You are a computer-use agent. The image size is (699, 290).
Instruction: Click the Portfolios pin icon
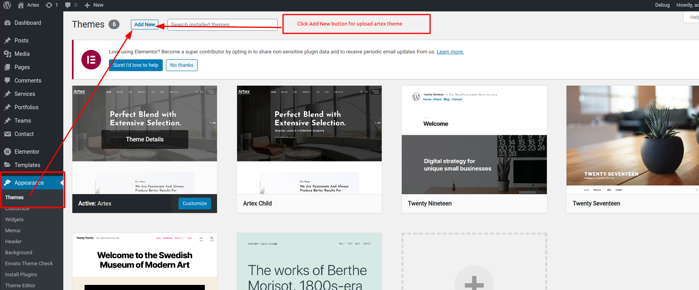tap(7, 107)
